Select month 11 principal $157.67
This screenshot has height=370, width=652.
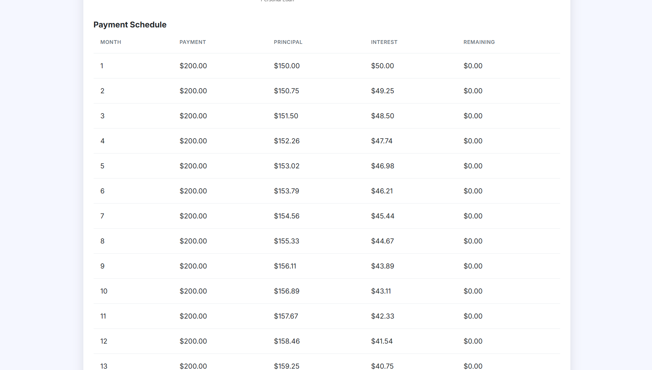point(286,316)
